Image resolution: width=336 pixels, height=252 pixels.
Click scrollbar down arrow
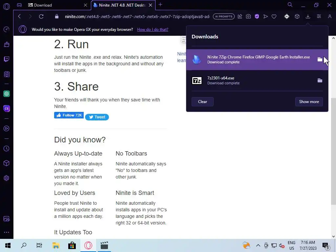pyautogui.click(x=333, y=236)
